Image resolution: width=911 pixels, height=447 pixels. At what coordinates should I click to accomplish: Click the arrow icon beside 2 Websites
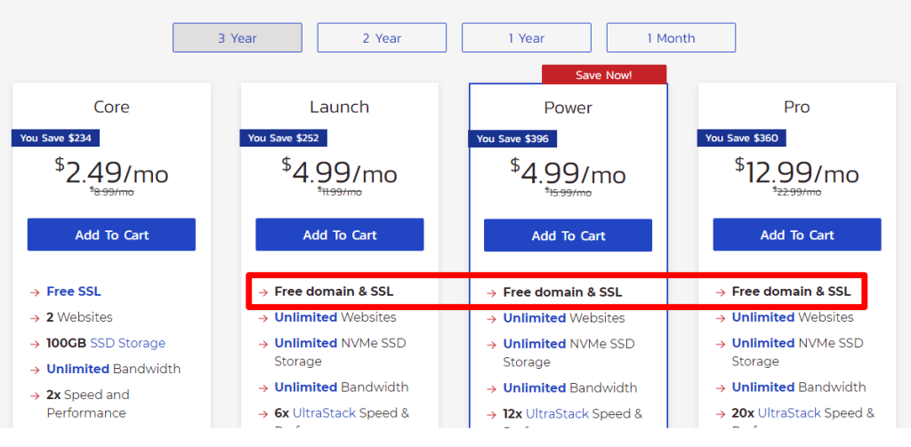click(x=34, y=317)
